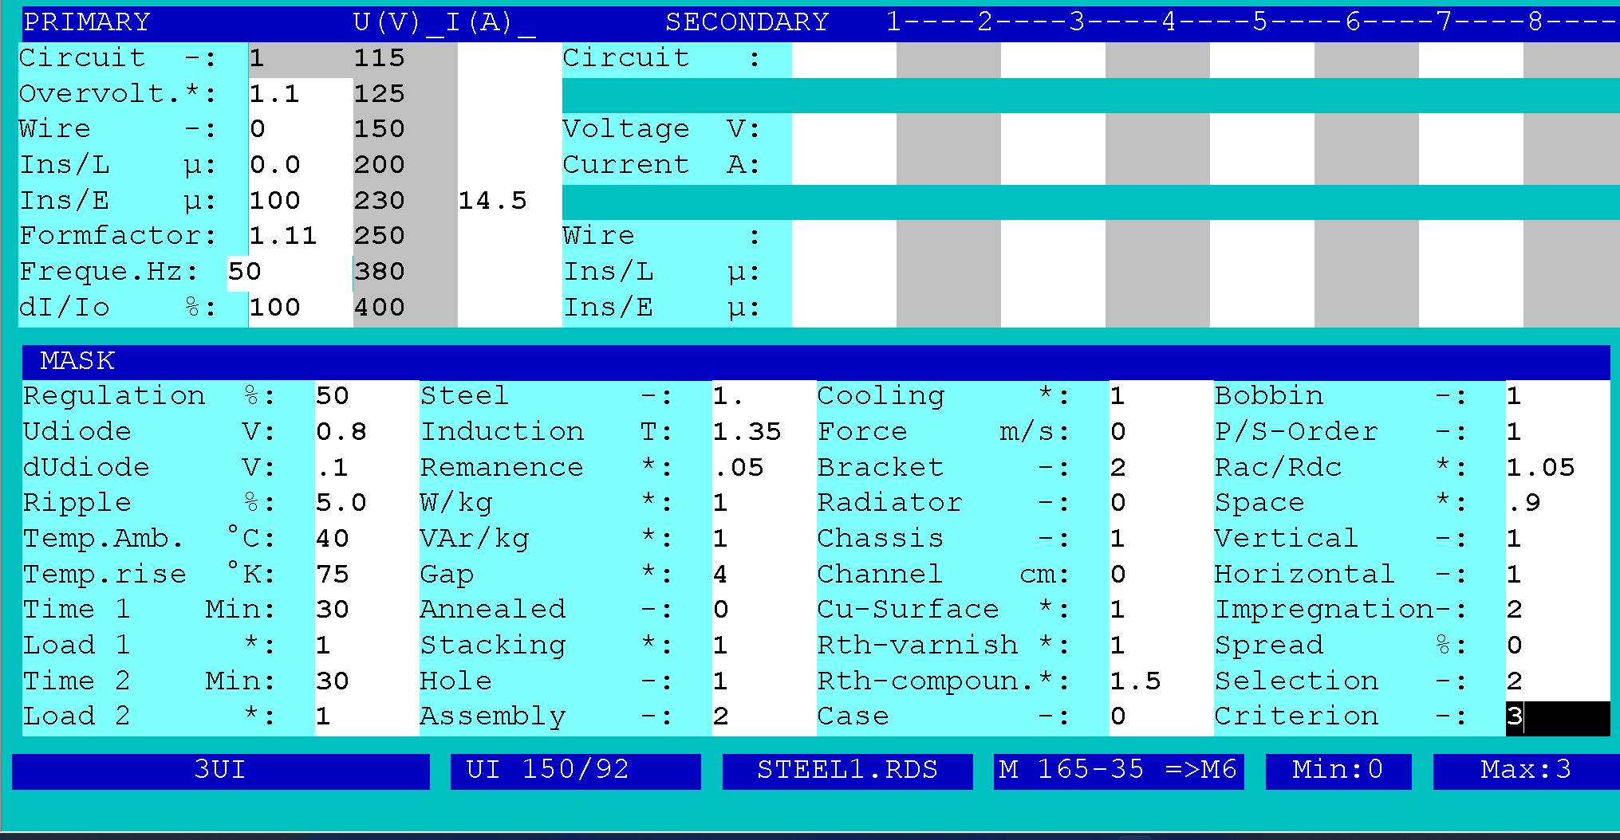1620x840 pixels.
Task: Select the Steel value field
Action: pyautogui.click(x=764, y=397)
